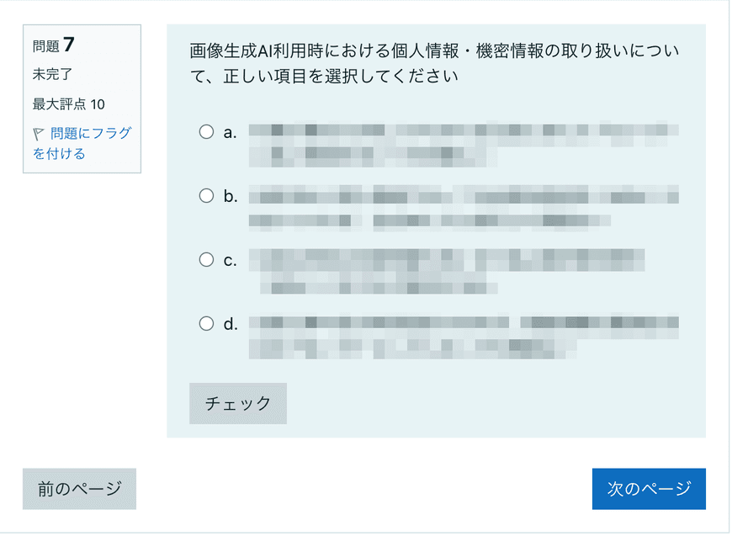This screenshot has width=732, height=536.
Task: Click the flag icon beside 問題にフラグを付ける
Action: click(39, 135)
